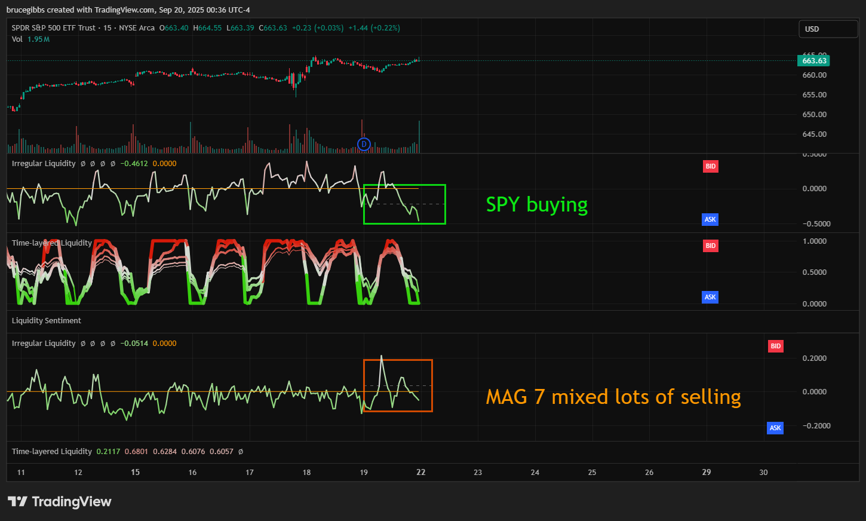Open the USD currency selector
Screen dimensions: 866x521
828,29
